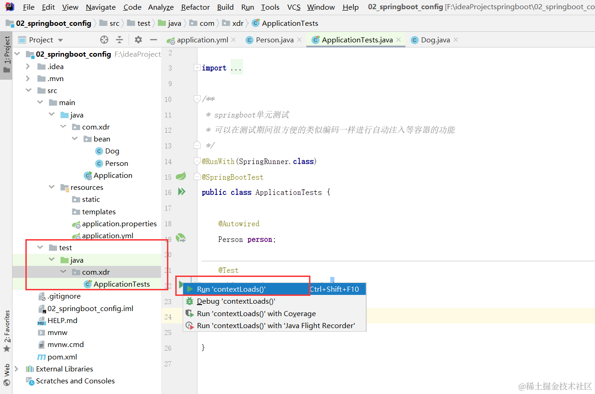The image size is (595, 394).
Task: Click line number 24 in the gutter
Action: point(167,317)
